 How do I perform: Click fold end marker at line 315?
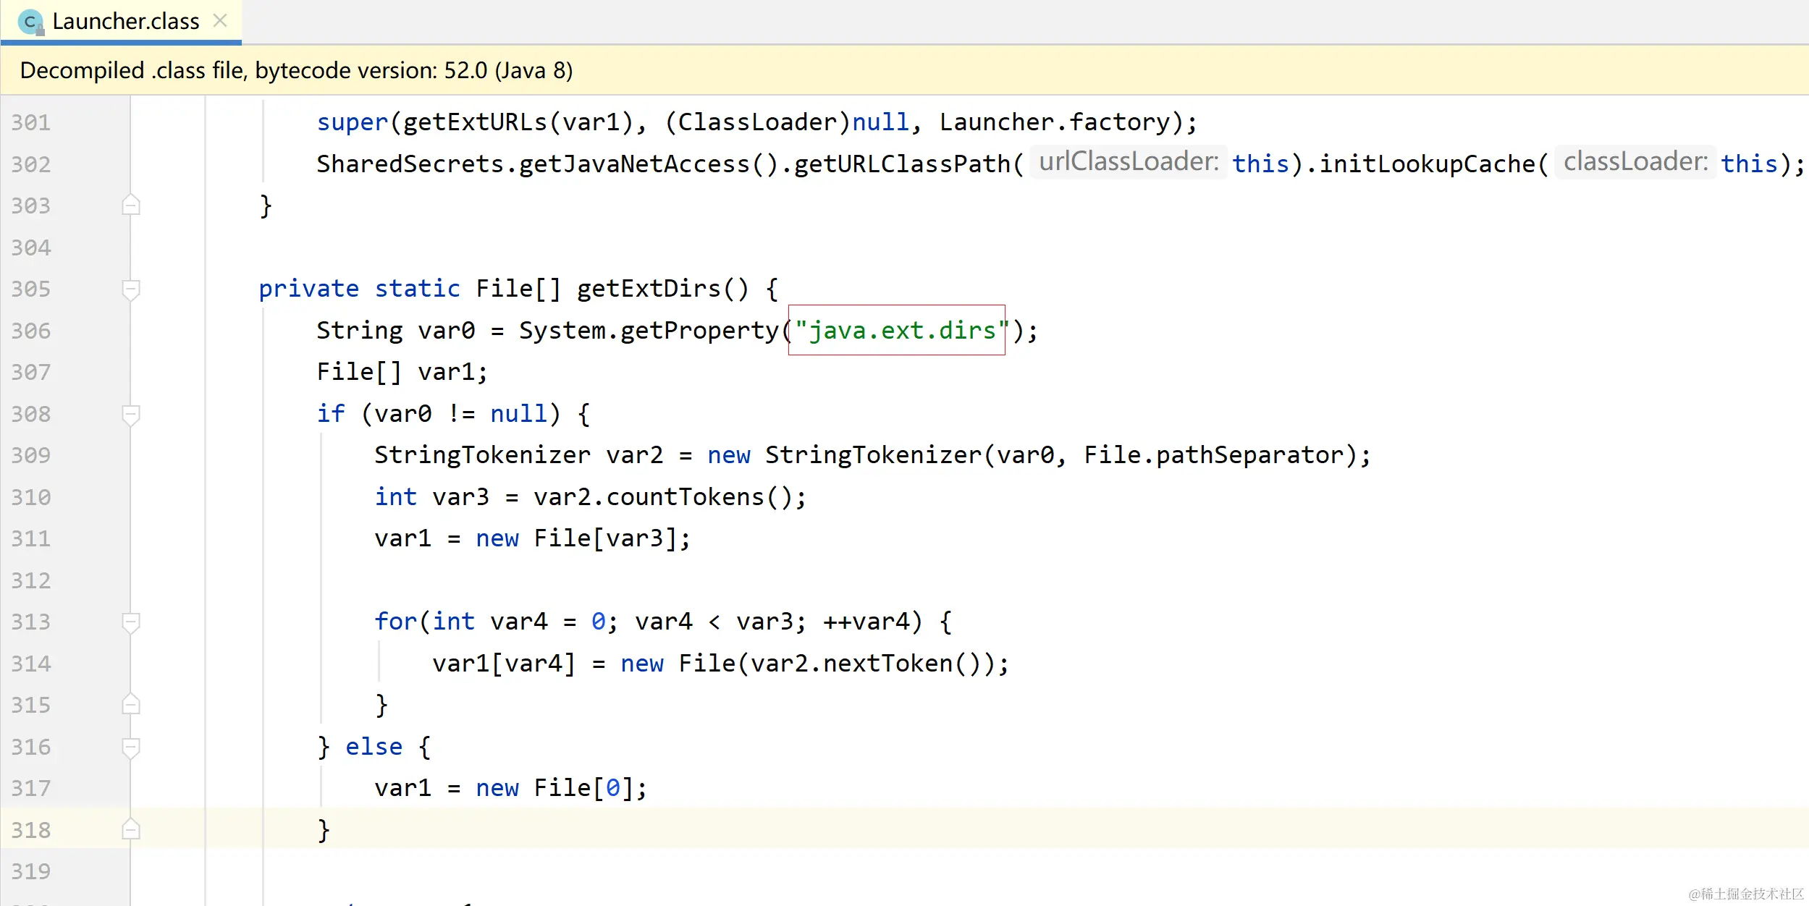(x=131, y=706)
